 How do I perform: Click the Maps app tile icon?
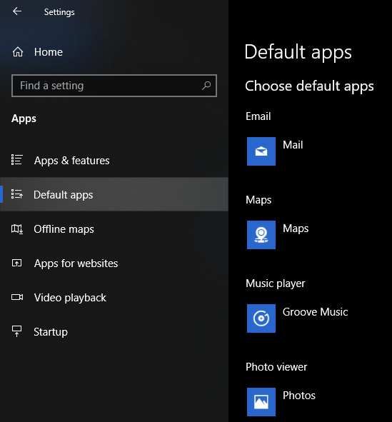coord(261,235)
